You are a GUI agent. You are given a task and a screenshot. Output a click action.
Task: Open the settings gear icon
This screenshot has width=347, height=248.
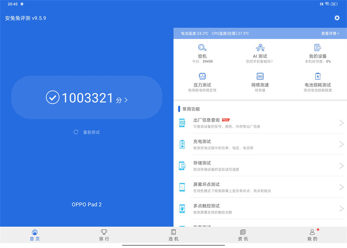coord(337,18)
